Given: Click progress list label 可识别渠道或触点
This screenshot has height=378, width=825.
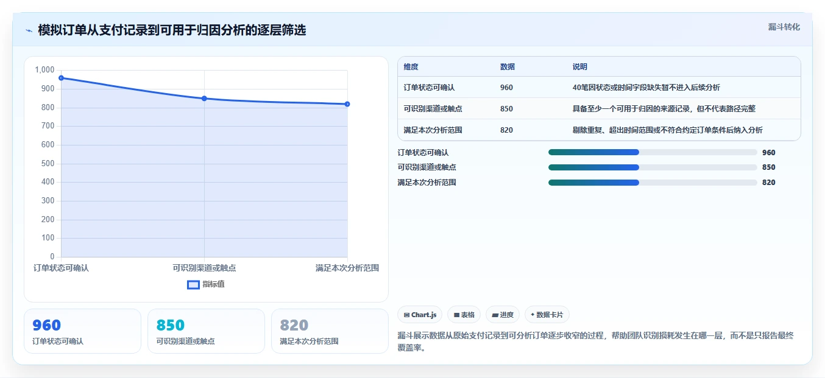Looking at the screenshot, I should click(427, 167).
